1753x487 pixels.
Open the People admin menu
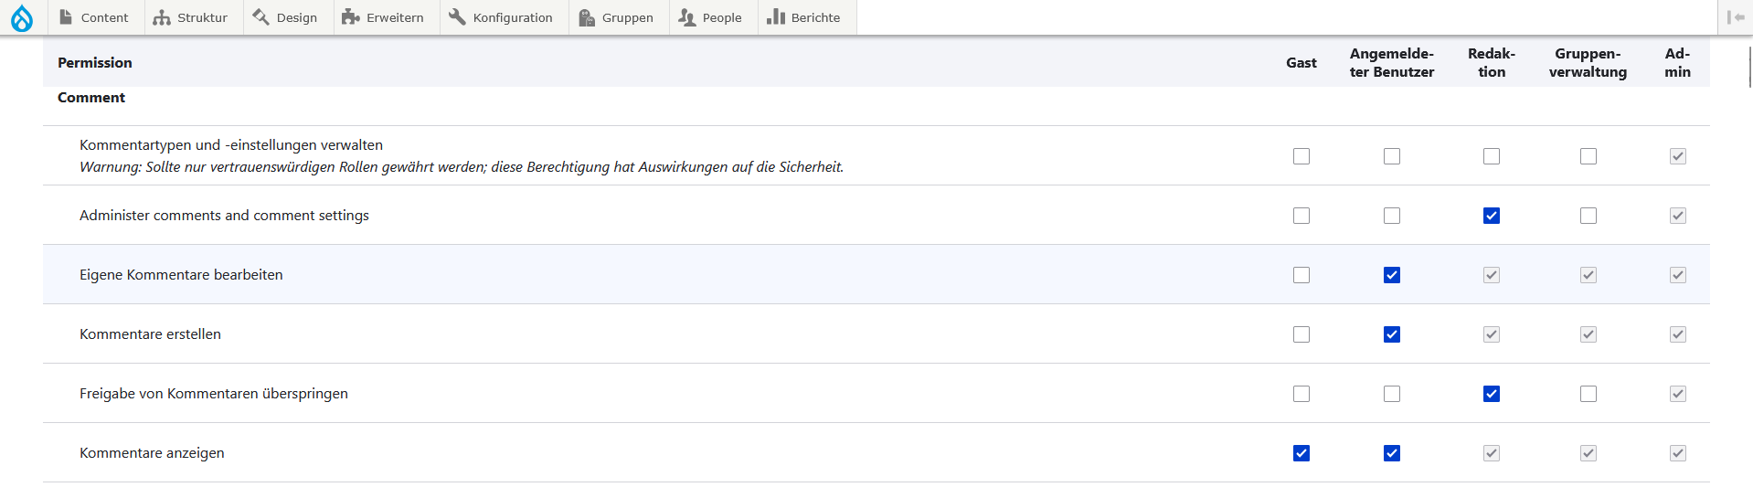coord(711,17)
